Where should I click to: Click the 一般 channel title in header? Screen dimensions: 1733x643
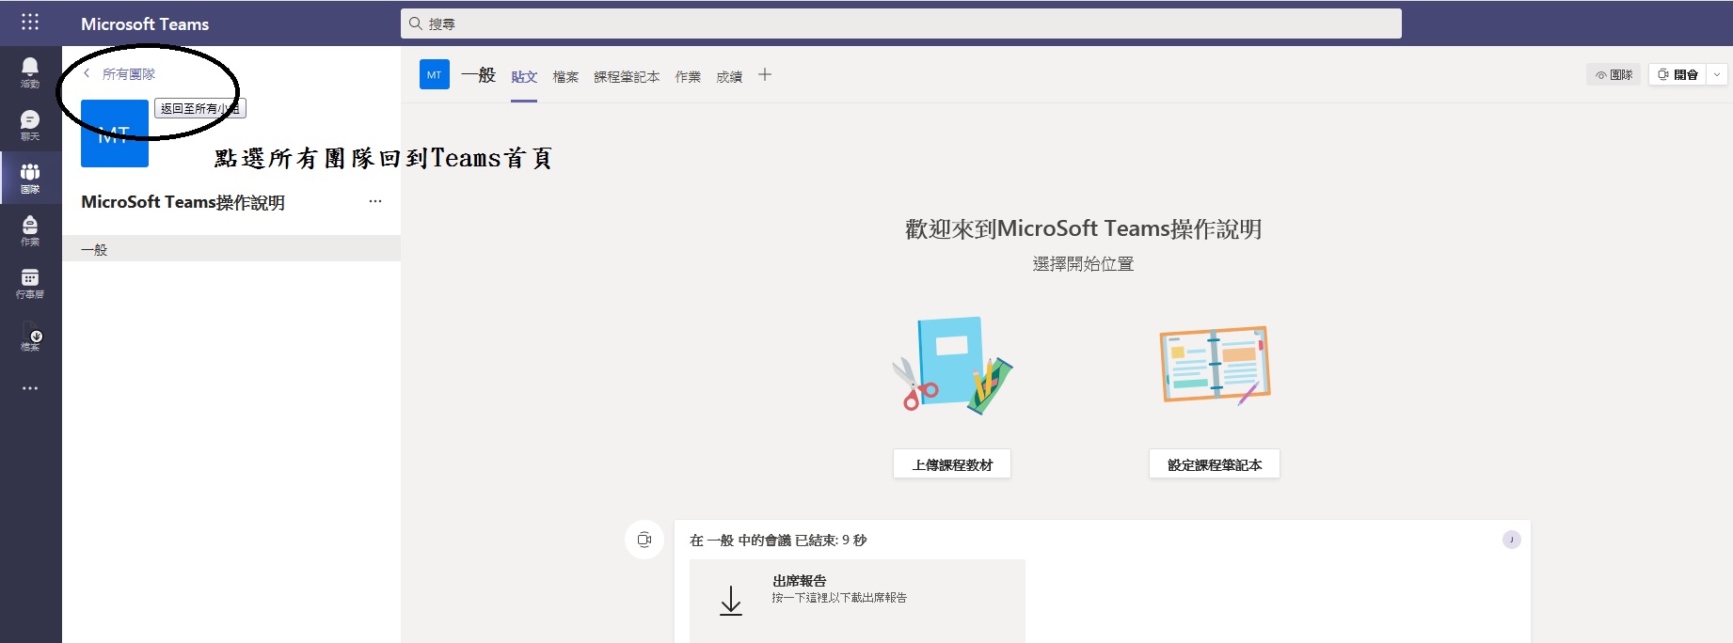(478, 75)
